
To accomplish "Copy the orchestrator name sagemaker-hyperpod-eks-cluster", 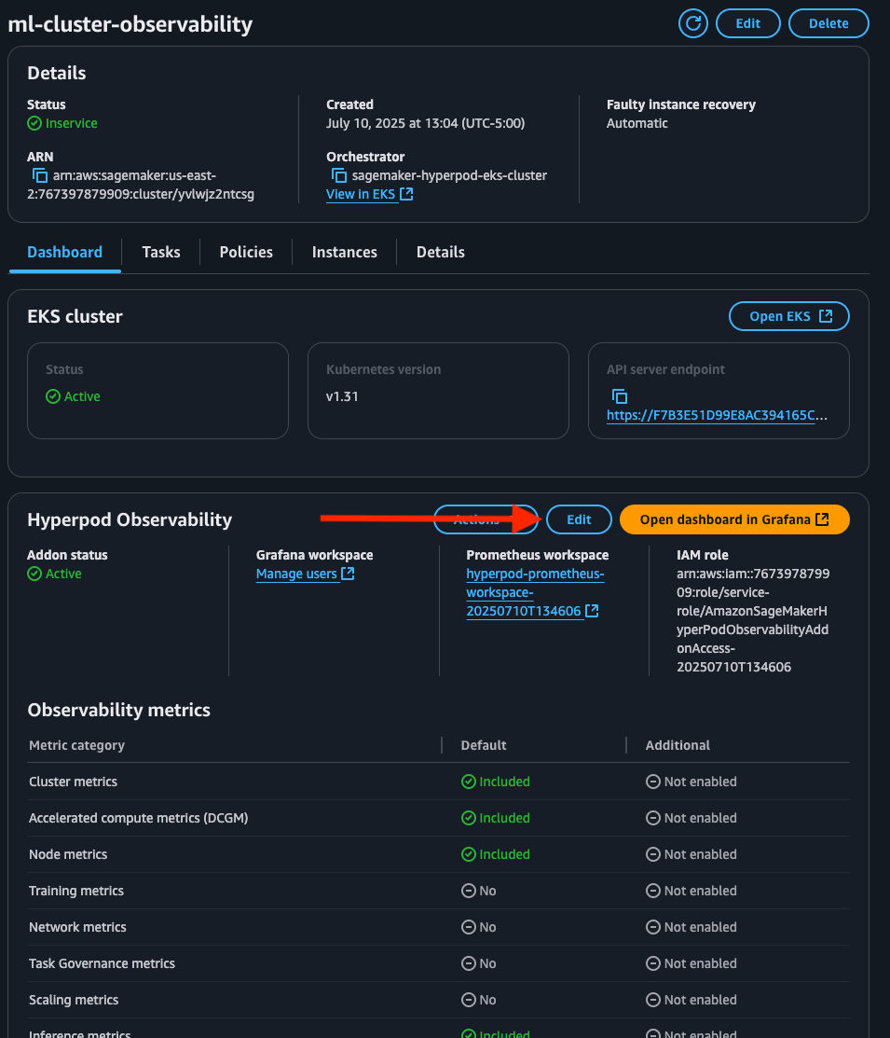I will pos(339,175).
